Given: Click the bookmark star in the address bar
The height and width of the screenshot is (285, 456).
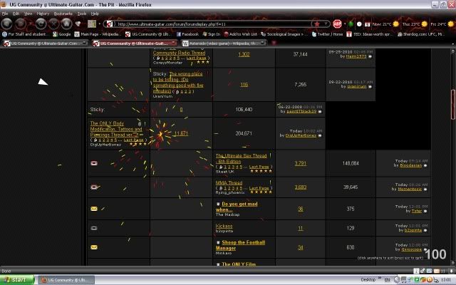Looking at the screenshot, I should [x=317, y=24].
